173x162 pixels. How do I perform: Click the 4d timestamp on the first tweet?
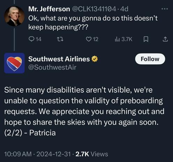(x=124, y=9)
